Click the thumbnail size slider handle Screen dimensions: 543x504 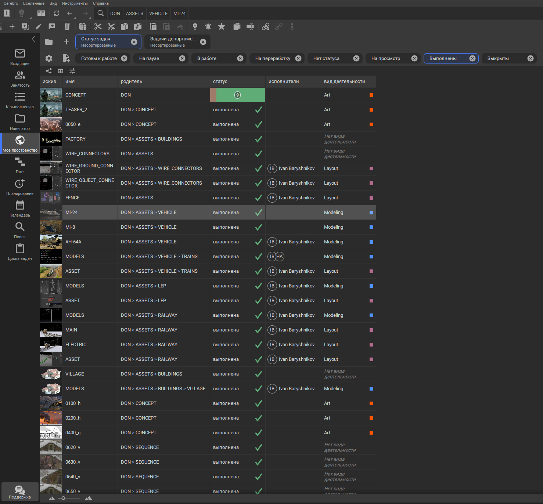click(x=64, y=498)
